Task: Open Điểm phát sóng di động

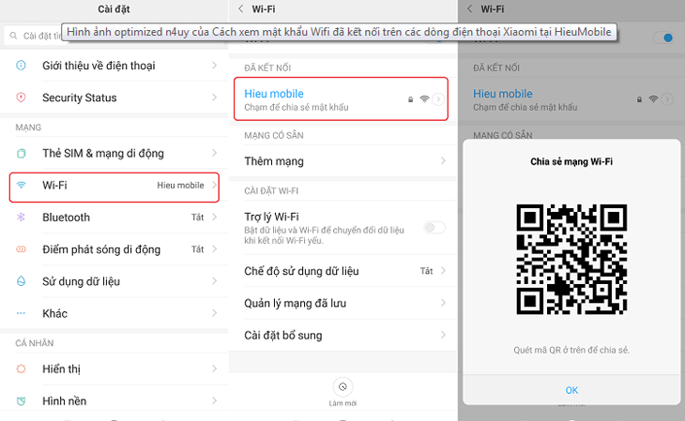Action: pos(114,248)
